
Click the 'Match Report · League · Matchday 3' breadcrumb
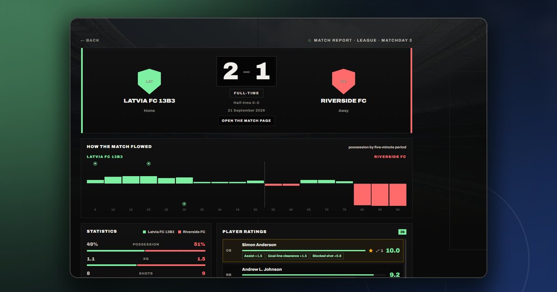(363, 40)
